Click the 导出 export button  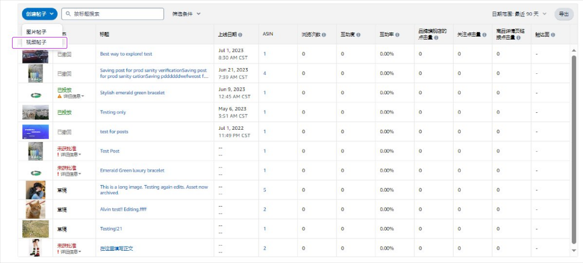pyautogui.click(x=564, y=14)
